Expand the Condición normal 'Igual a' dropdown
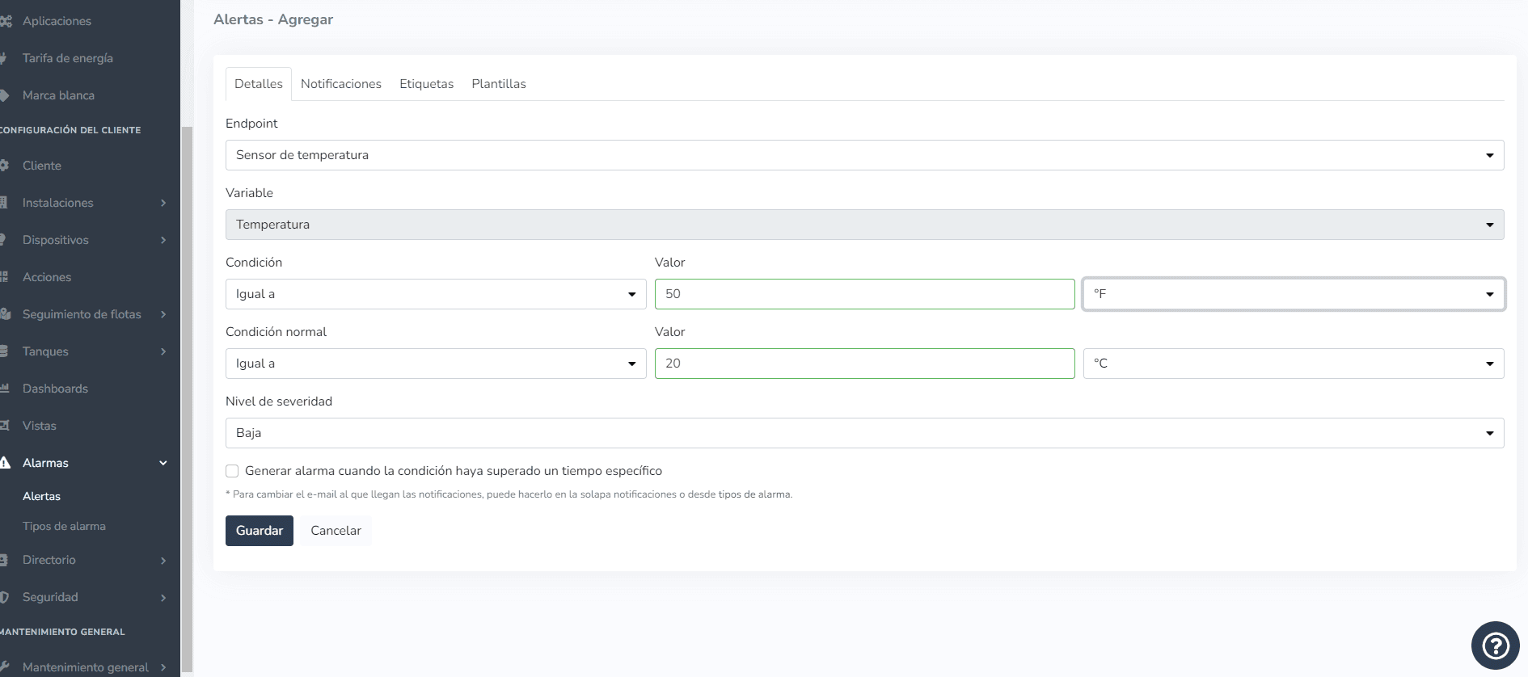The width and height of the screenshot is (1528, 677). [435, 364]
